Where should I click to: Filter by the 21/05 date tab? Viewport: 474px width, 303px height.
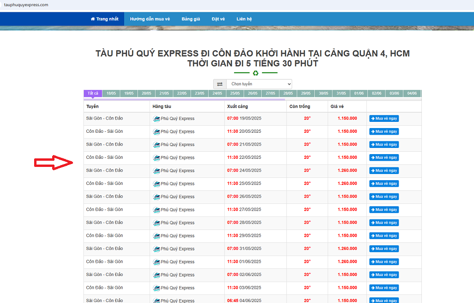[x=164, y=93]
